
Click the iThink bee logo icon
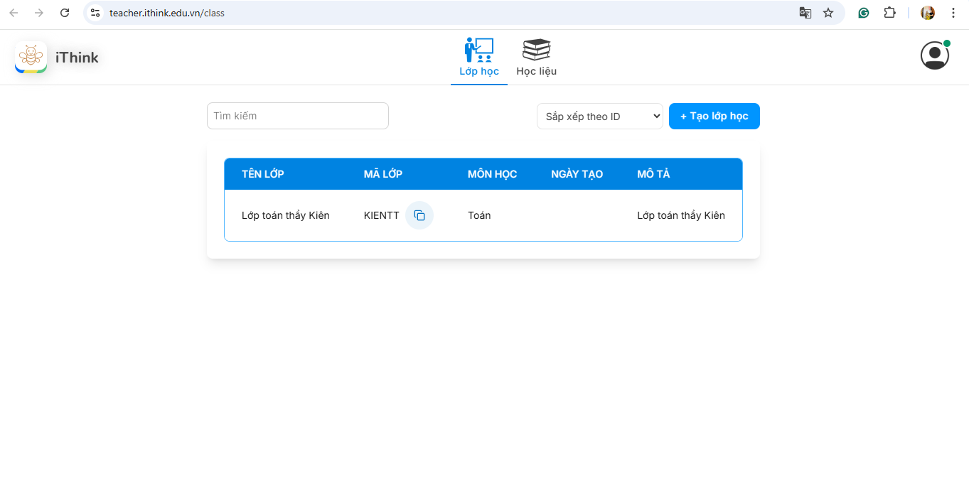pyautogui.click(x=31, y=58)
